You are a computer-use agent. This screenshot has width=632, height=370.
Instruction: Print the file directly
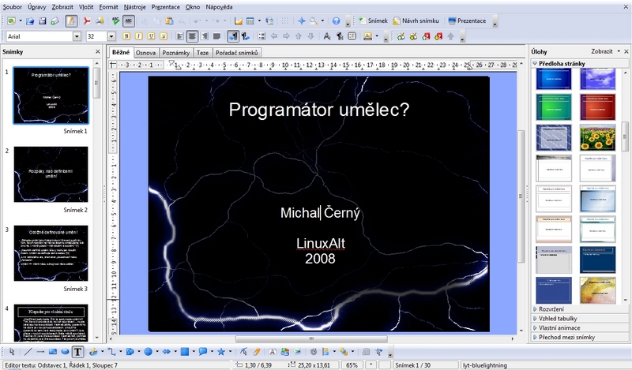(100, 21)
